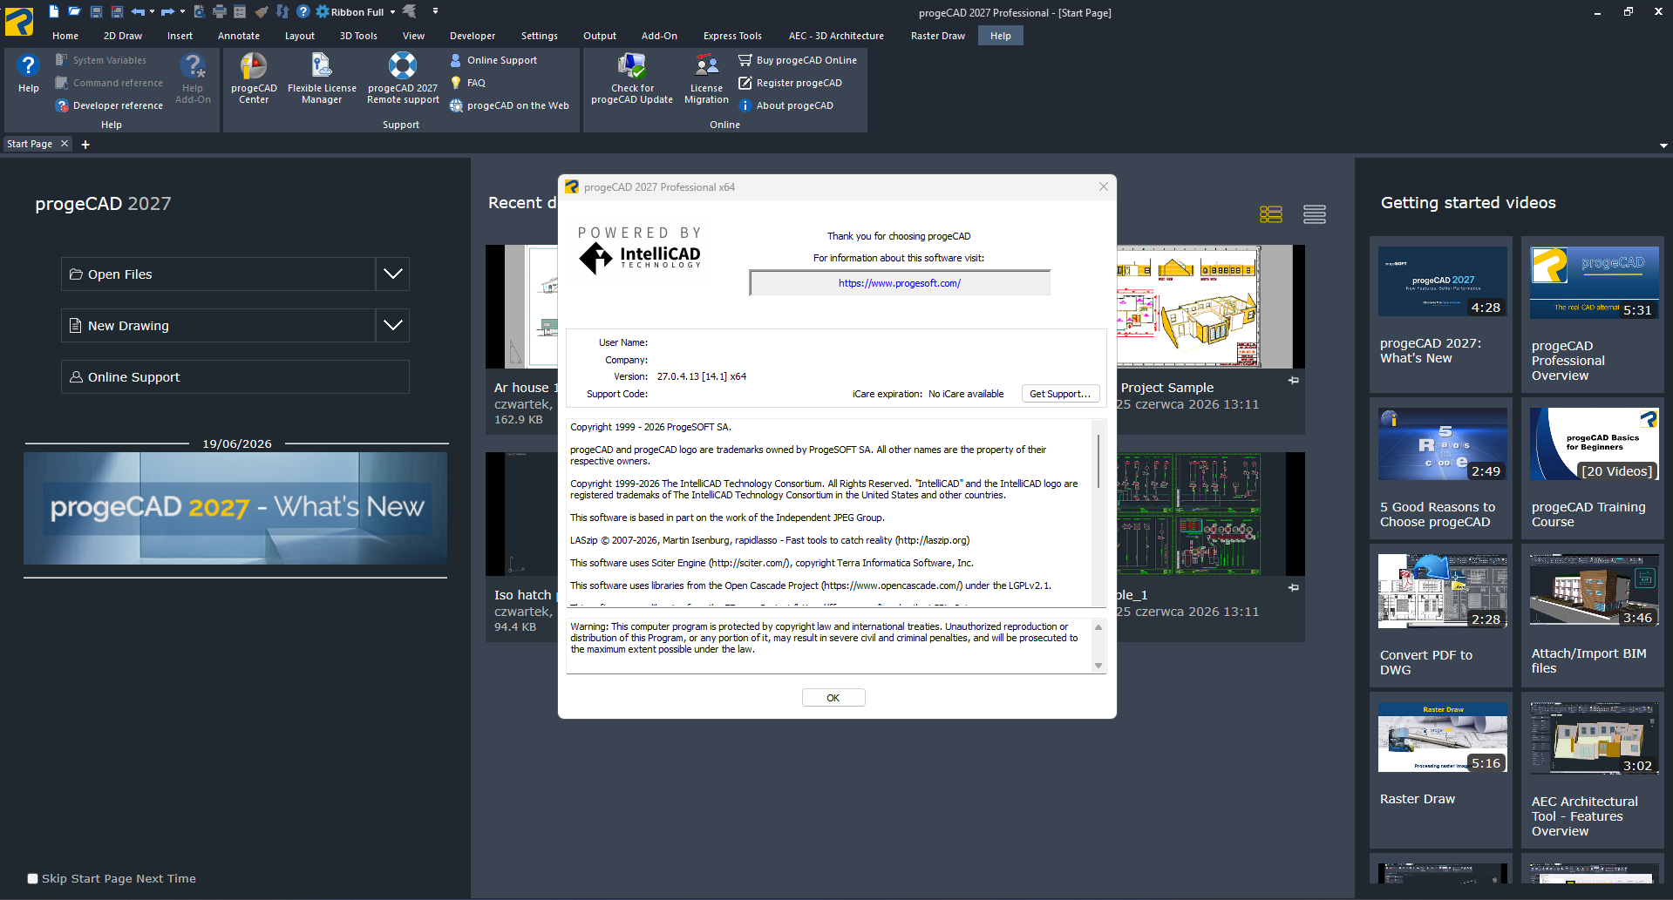Image resolution: width=1673 pixels, height=900 pixels.
Task: Open Print Preview from quick access toolbar
Action: 199,11
